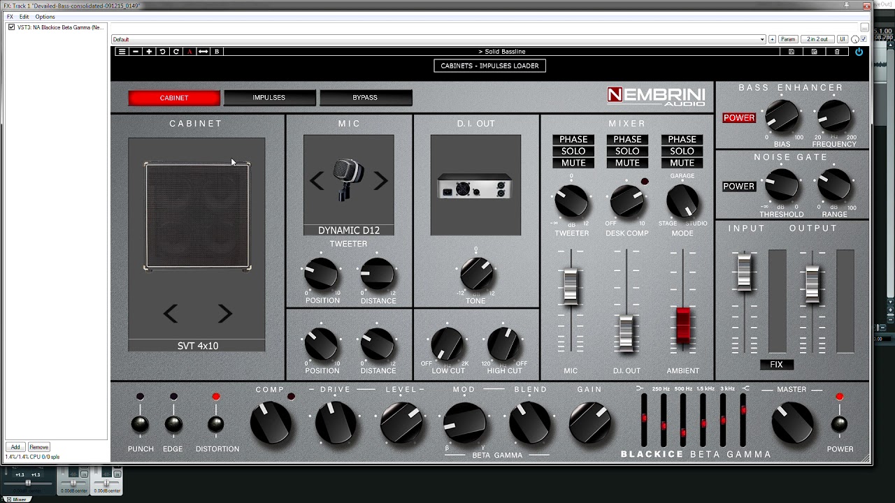
Task: Click the Noise Gate Range knob
Action: coord(834,187)
